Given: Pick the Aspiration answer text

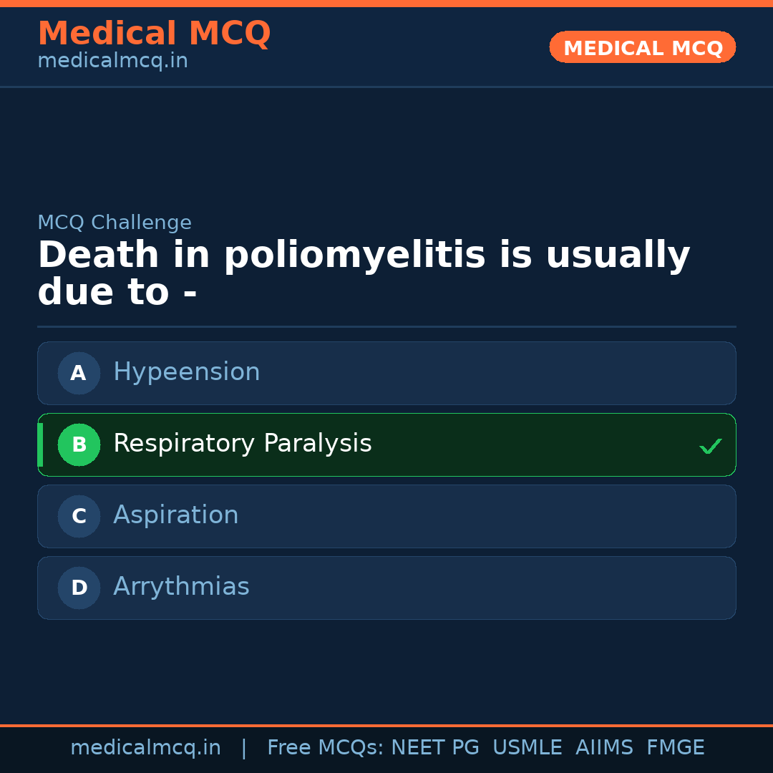Looking at the screenshot, I should point(175,515).
